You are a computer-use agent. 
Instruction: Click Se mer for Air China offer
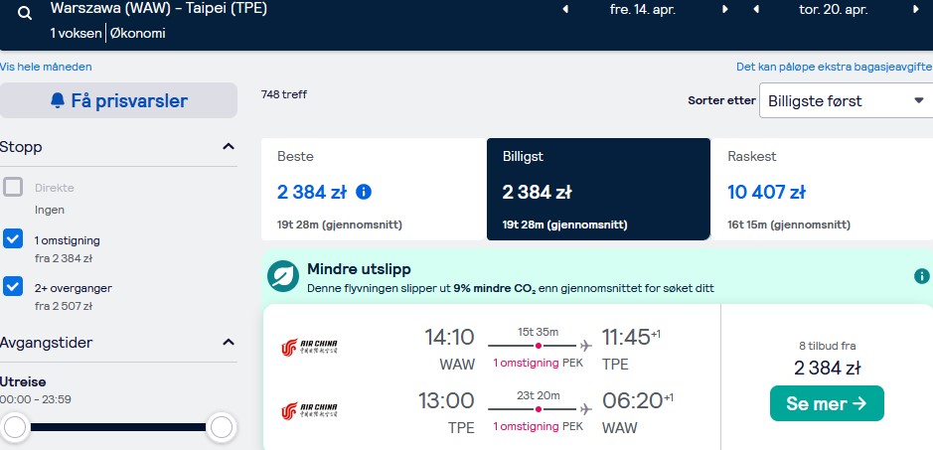[x=827, y=403]
